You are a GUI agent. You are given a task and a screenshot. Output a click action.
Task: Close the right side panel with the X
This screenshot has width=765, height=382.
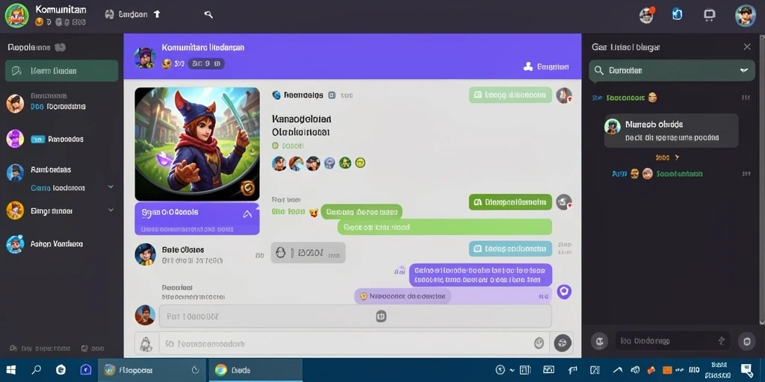click(x=747, y=47)
